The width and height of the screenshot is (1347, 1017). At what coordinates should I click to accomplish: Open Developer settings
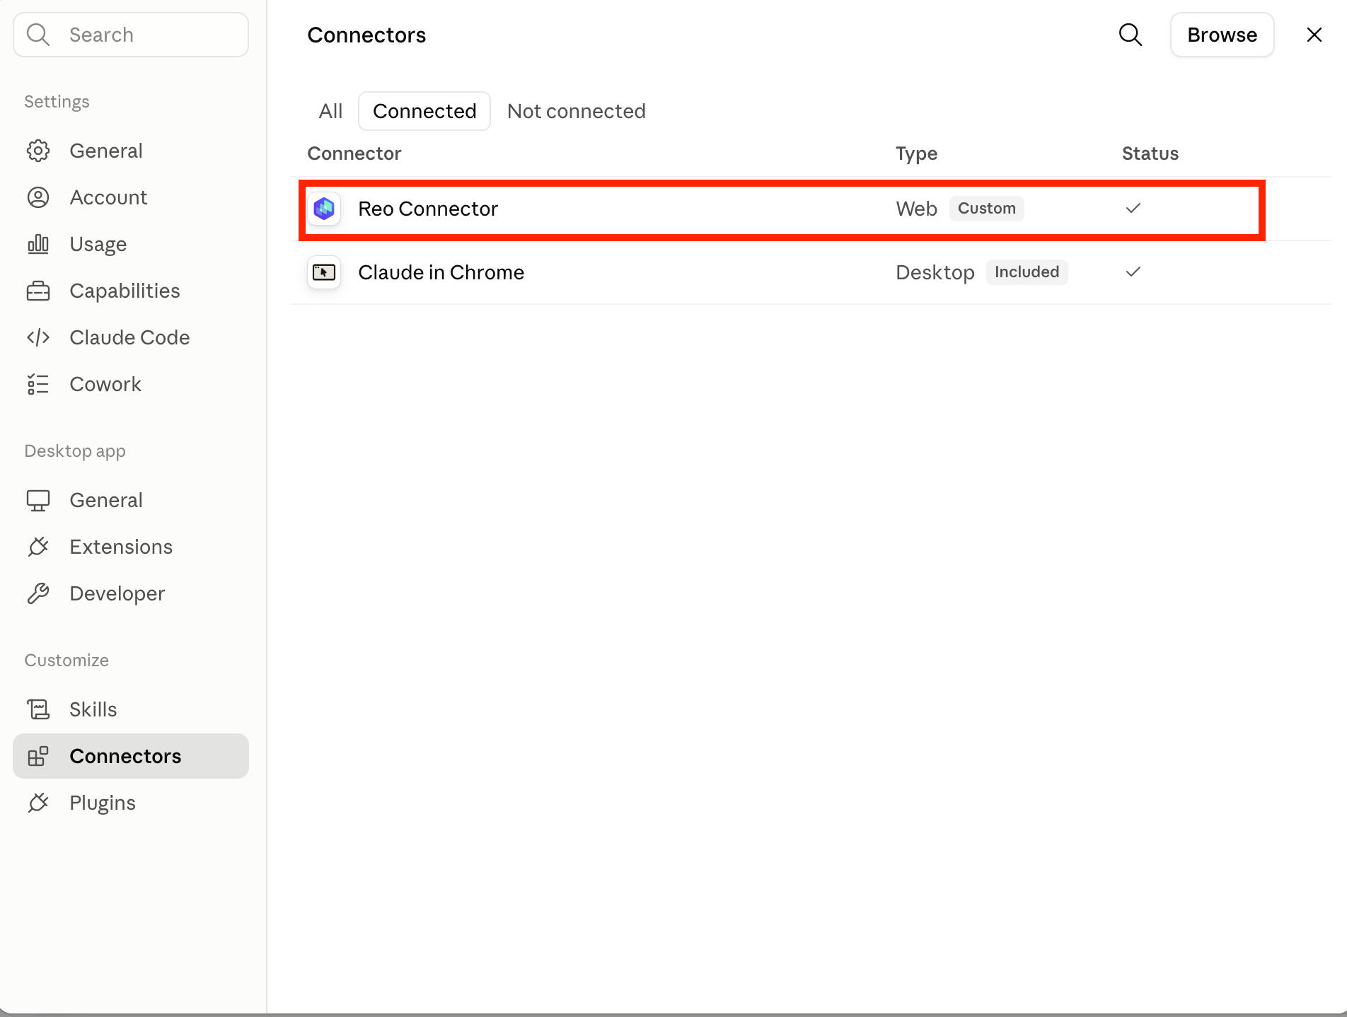tap(131, 593)
